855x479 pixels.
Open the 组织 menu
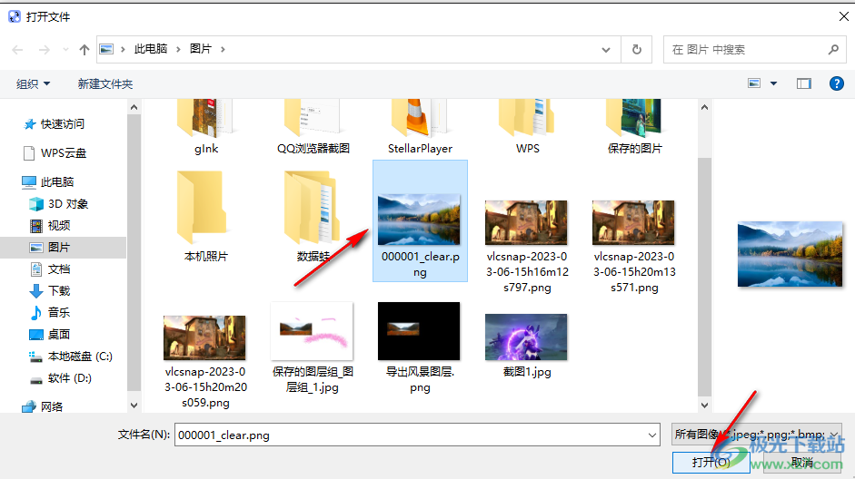(x=34, y=83)
